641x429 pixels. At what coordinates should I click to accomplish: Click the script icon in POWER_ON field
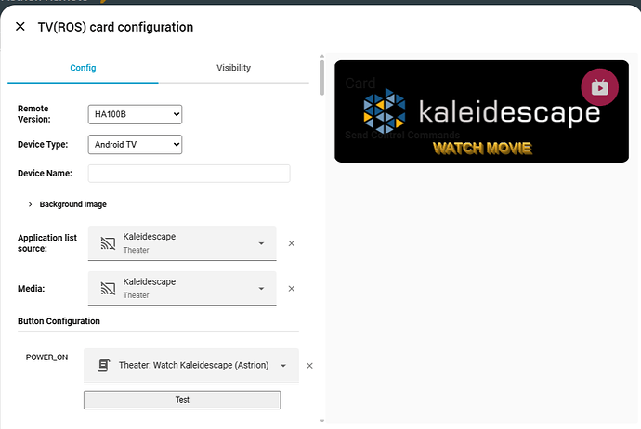103,365
